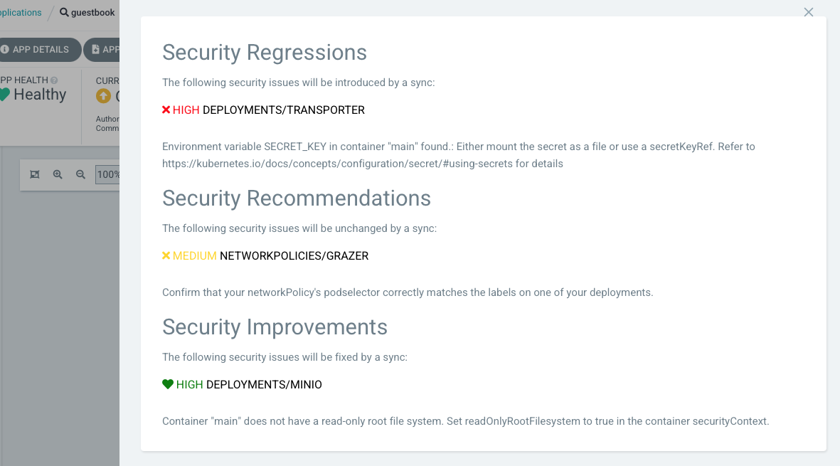Click the document icon on the APP DIFF button
The image size is (840, 466).
95,49
